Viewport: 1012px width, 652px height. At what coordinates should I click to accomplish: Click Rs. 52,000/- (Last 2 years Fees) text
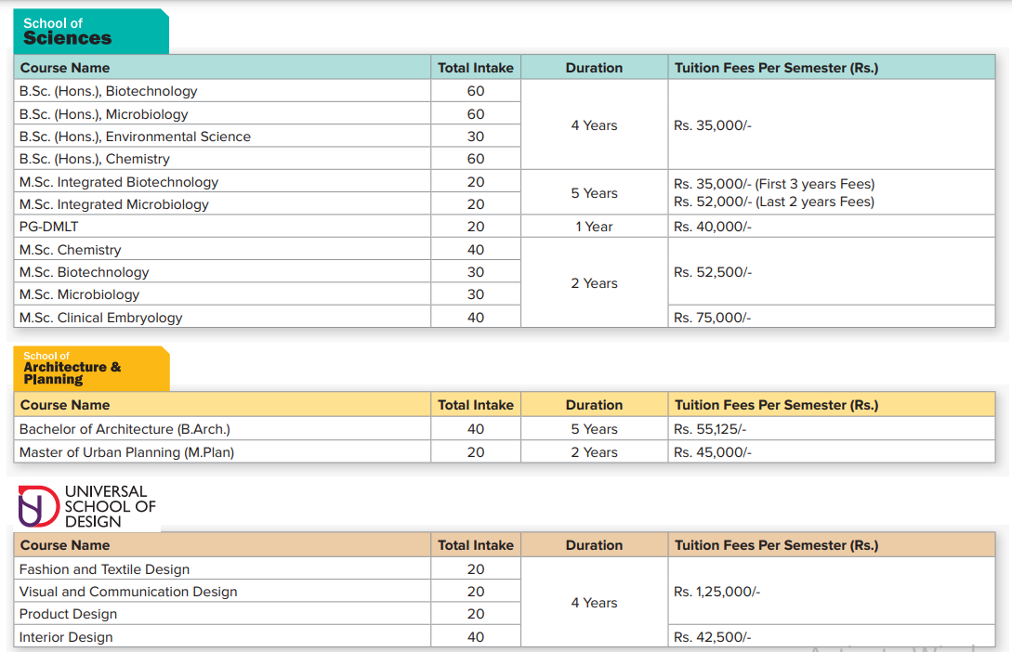(x=774, y=202)
